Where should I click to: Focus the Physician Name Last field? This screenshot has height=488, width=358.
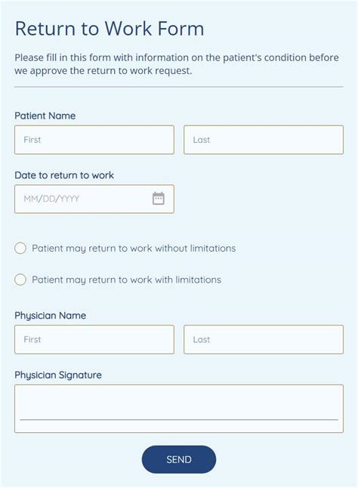264,339
